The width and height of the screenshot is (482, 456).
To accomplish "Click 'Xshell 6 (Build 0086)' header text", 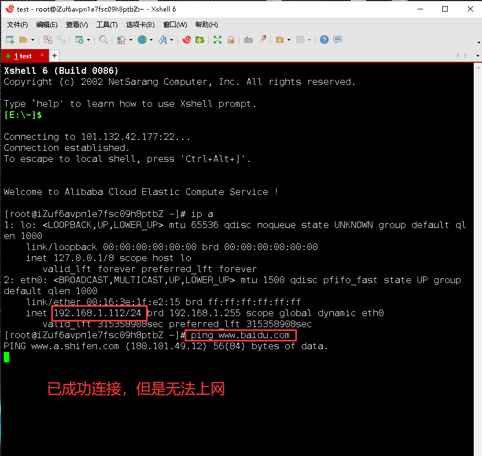I will [x=61, y=70].
